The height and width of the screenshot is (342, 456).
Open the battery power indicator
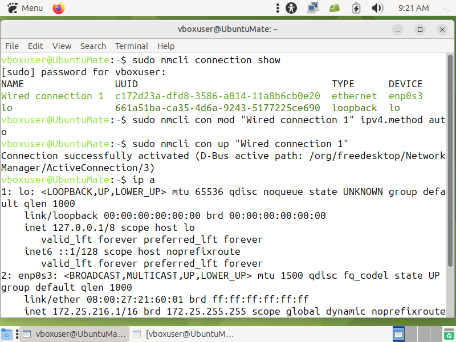click(356, 8)
